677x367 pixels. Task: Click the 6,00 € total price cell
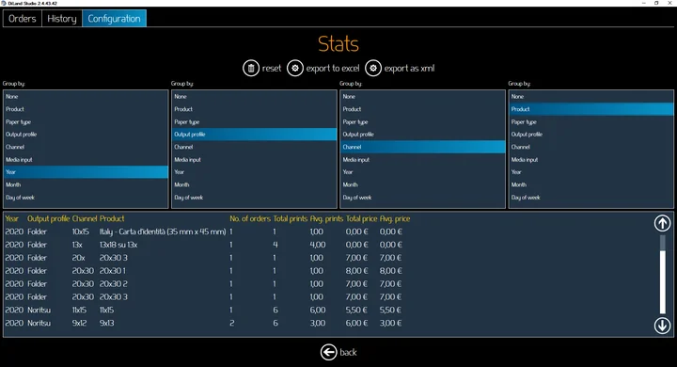[x=356, y=323]
